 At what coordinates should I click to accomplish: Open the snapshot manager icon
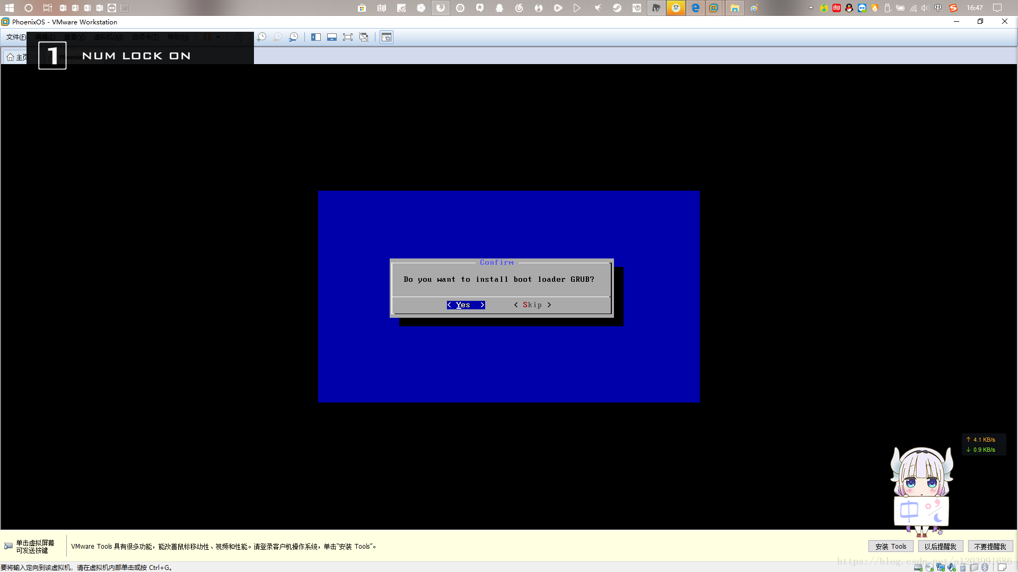click(293, 37)
